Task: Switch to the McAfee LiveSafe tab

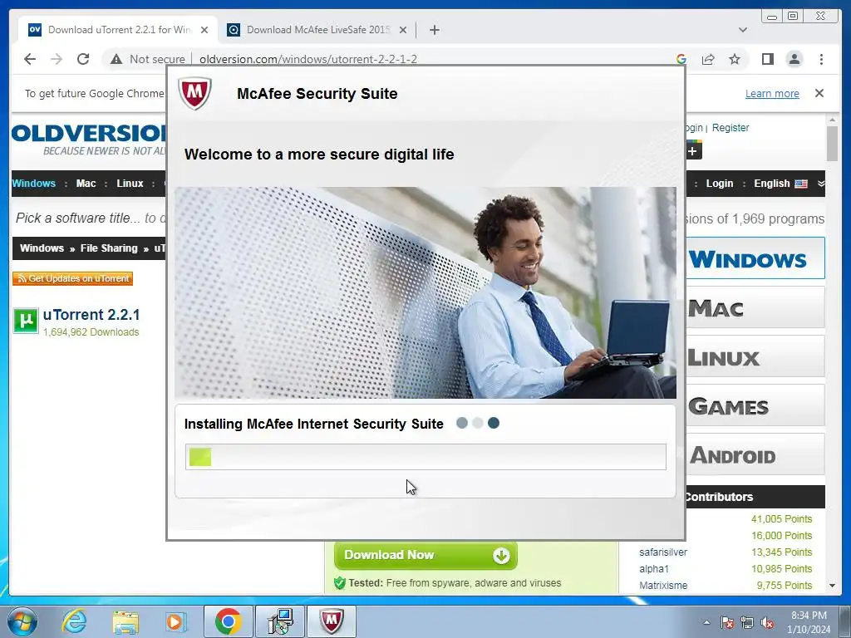Action: pyautogui.click(x=317, y=30)
